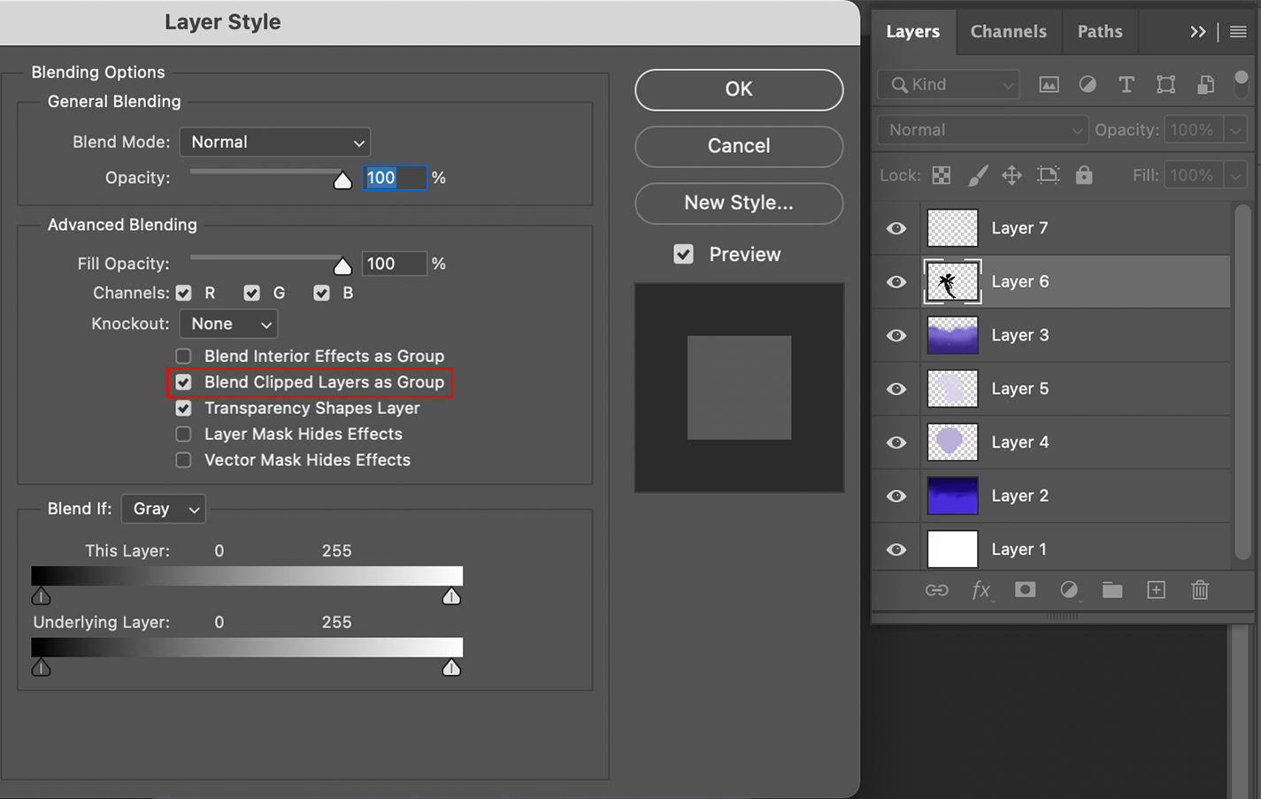Viewport: 1261px width, 799px height.
Task: Click the link layers icon
Action: (937, 590)
